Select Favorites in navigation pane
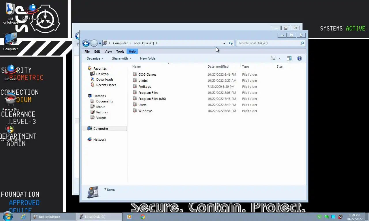Viewport: 369px width, 221px height. click(100, 68)
